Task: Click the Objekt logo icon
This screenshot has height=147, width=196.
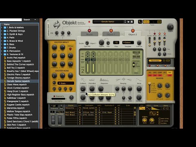Action: tap(57, 24)
